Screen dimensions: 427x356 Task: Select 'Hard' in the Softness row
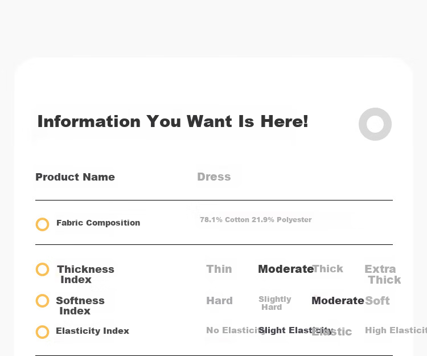220,301
